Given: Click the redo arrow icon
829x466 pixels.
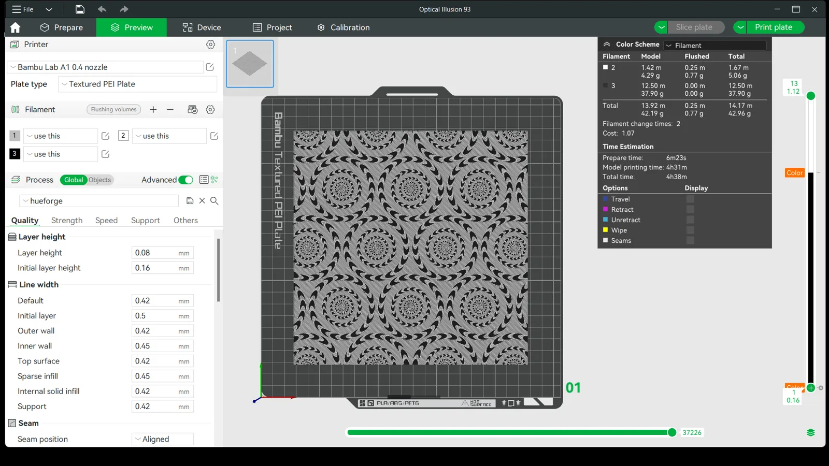Looking at the screenshot, I should pyautogui.click(x=124, y=9).
